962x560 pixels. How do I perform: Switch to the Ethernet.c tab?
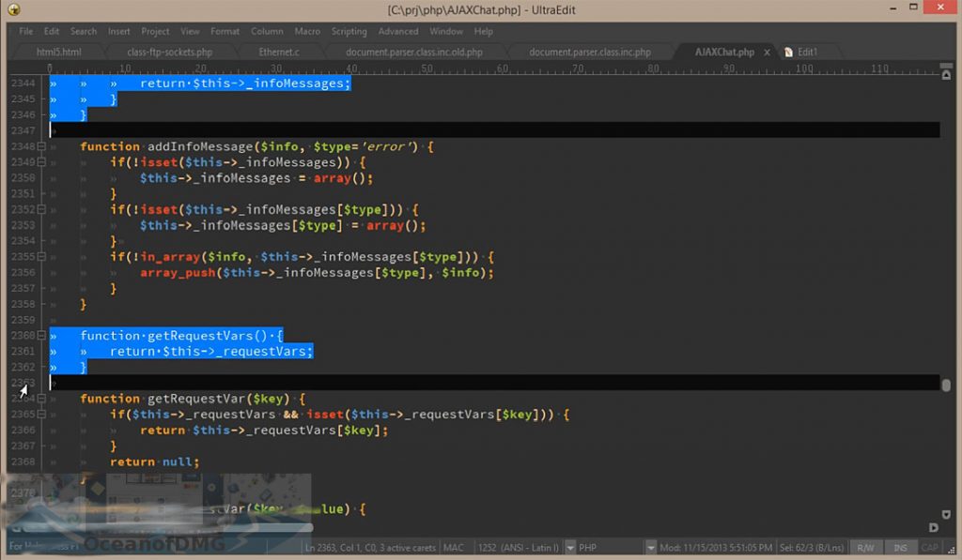[x=279, y=53]
